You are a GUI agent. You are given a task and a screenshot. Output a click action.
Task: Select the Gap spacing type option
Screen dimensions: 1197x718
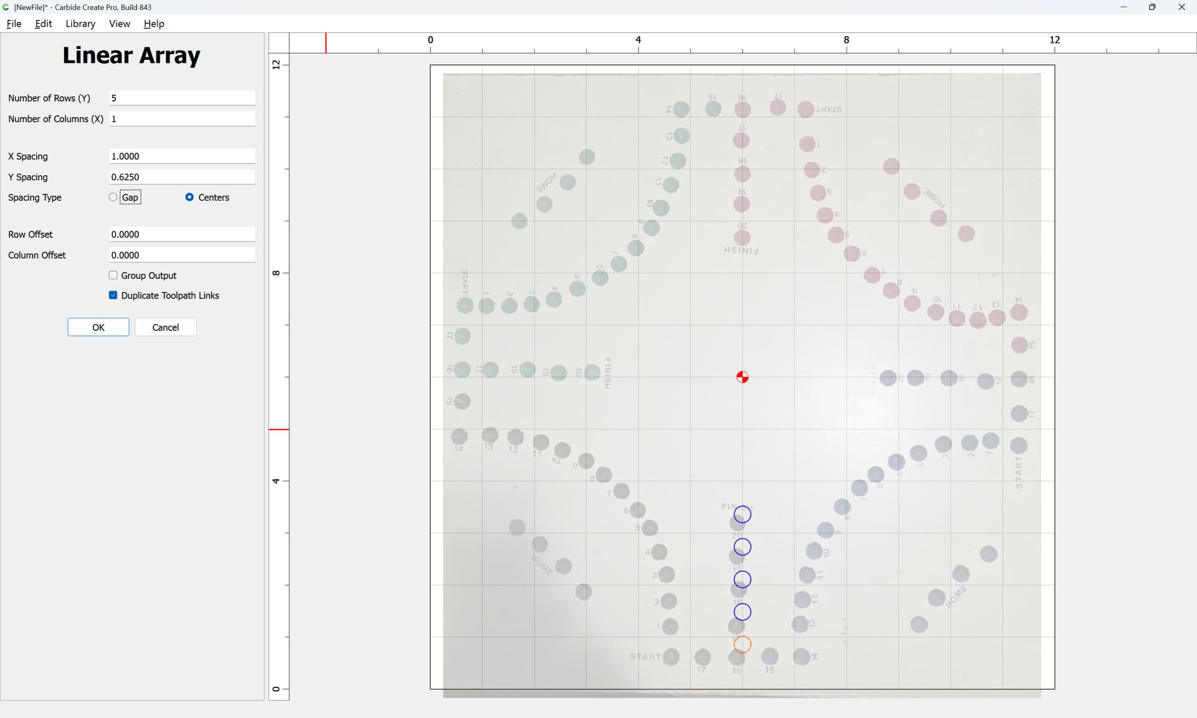[113, 197]
